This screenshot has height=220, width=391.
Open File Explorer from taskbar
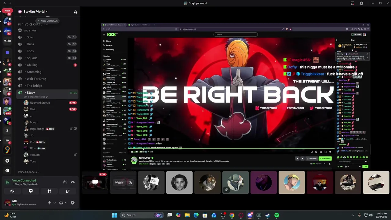pyautogui.click(x=187, y=215)
